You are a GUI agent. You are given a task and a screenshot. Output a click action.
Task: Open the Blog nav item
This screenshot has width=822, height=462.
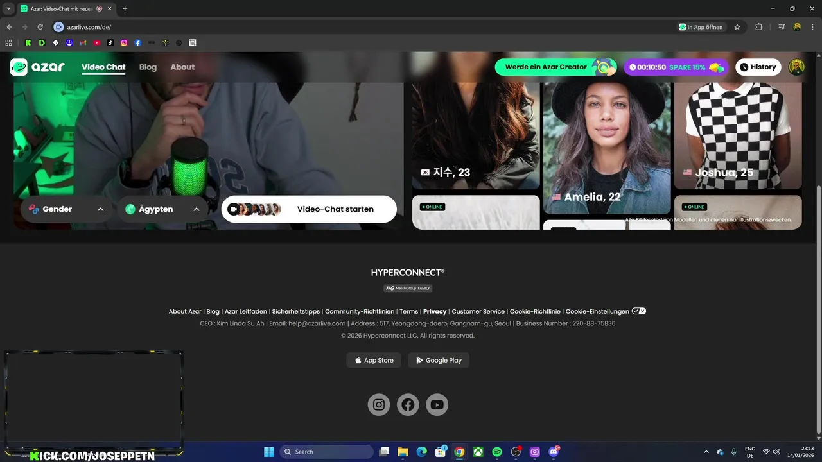[x=148, y=67]
